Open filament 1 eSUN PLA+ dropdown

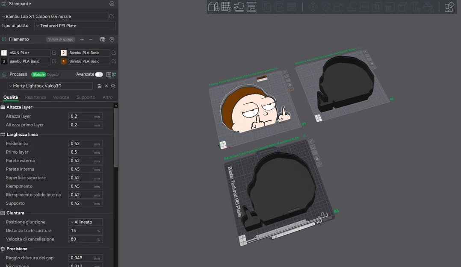(x=29, y=53)
